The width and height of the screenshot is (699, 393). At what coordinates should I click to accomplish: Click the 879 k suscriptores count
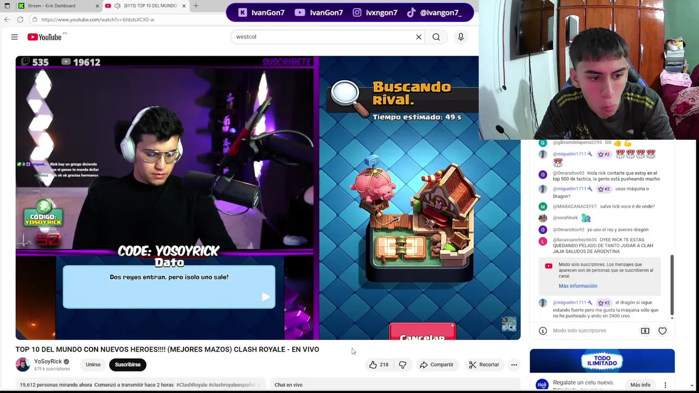(52, 369)
